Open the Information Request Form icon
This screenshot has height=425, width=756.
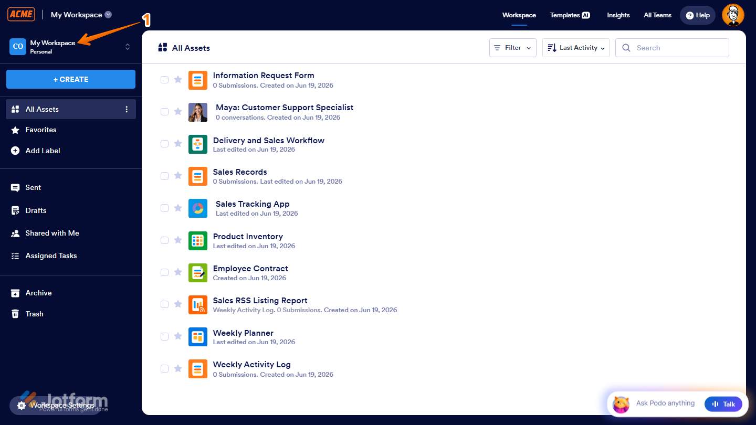(x=198, y=80)
